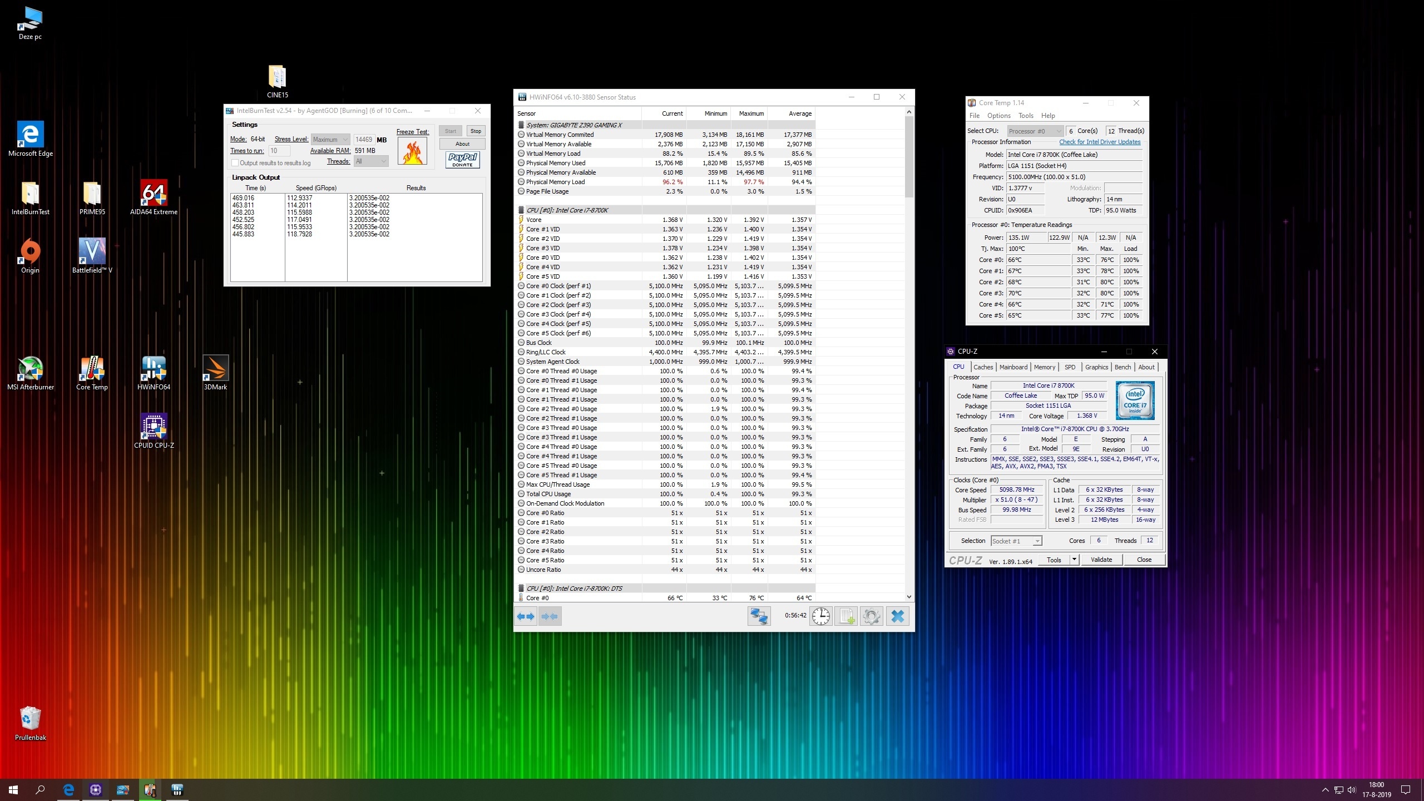Screen dimensions: 1424x801
Task: Click CPU-Z Tools button
Action: (x=1054, y=560)
